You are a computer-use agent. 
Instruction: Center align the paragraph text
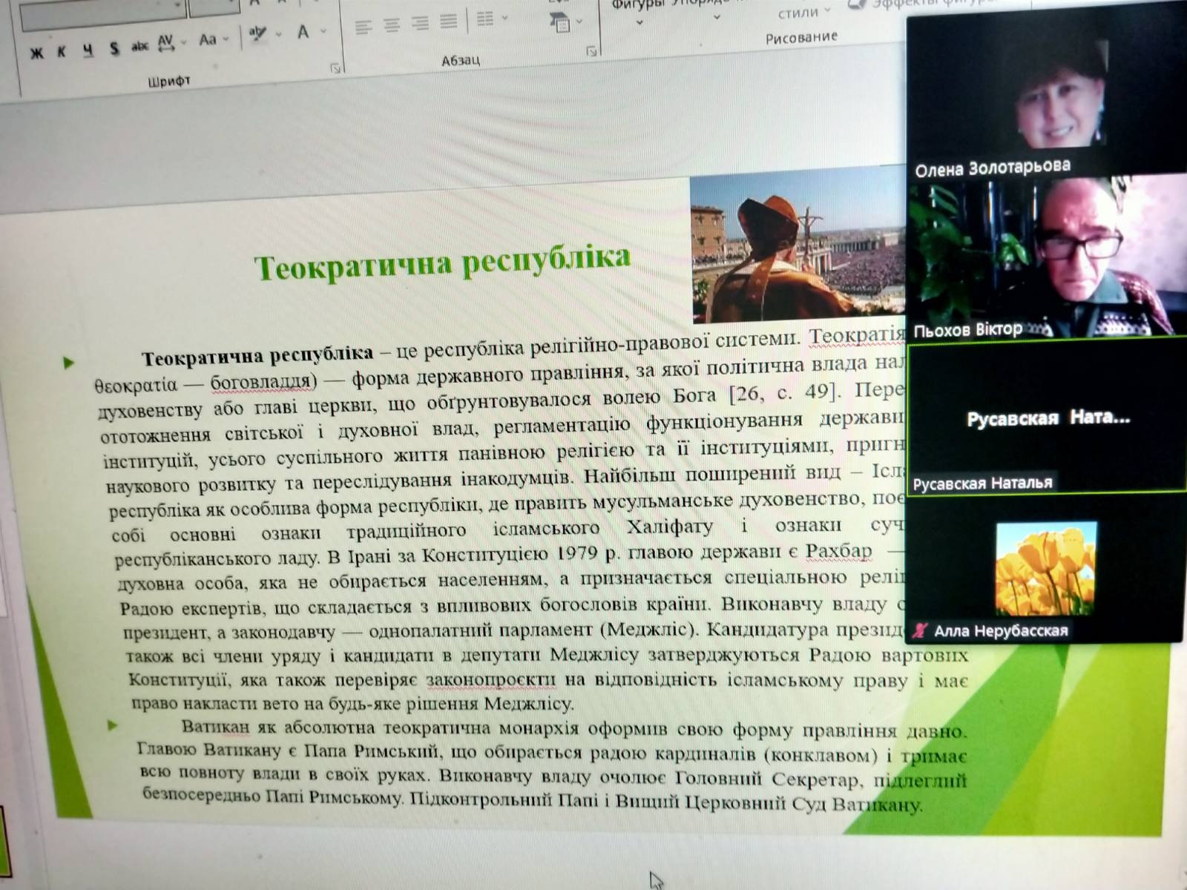392,26
